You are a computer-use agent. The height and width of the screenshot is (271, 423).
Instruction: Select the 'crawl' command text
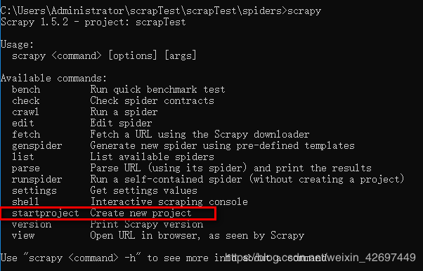tap(25, 112)
